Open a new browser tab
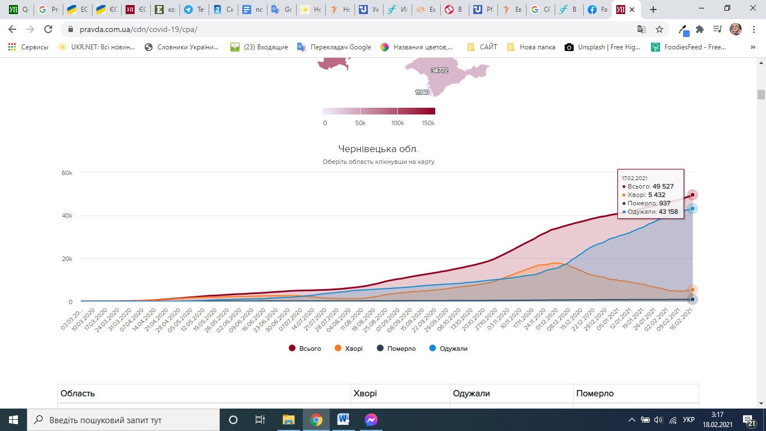Image resolution: width=766 pixels, height=431 pixels. 653,10
